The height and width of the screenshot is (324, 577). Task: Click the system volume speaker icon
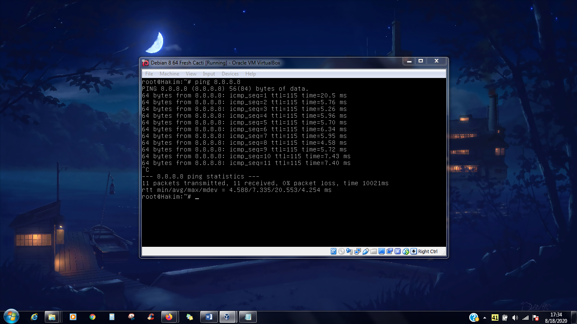515,318
